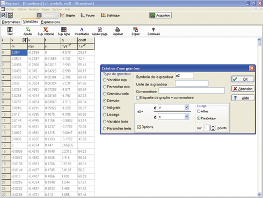Switch to the Variables tab
The height and width of the screenshot is (198, 263).
click(x=31, y=22)
